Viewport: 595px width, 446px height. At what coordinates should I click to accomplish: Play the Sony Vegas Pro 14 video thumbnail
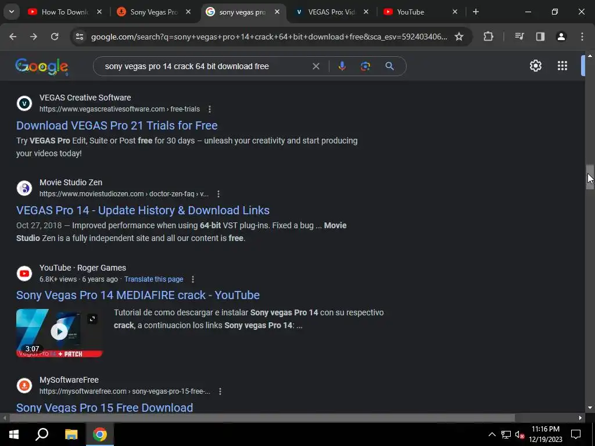pyautogui.click(x=59, y=332)
